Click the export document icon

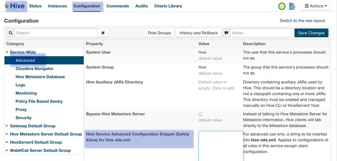[x=292, y=6]
